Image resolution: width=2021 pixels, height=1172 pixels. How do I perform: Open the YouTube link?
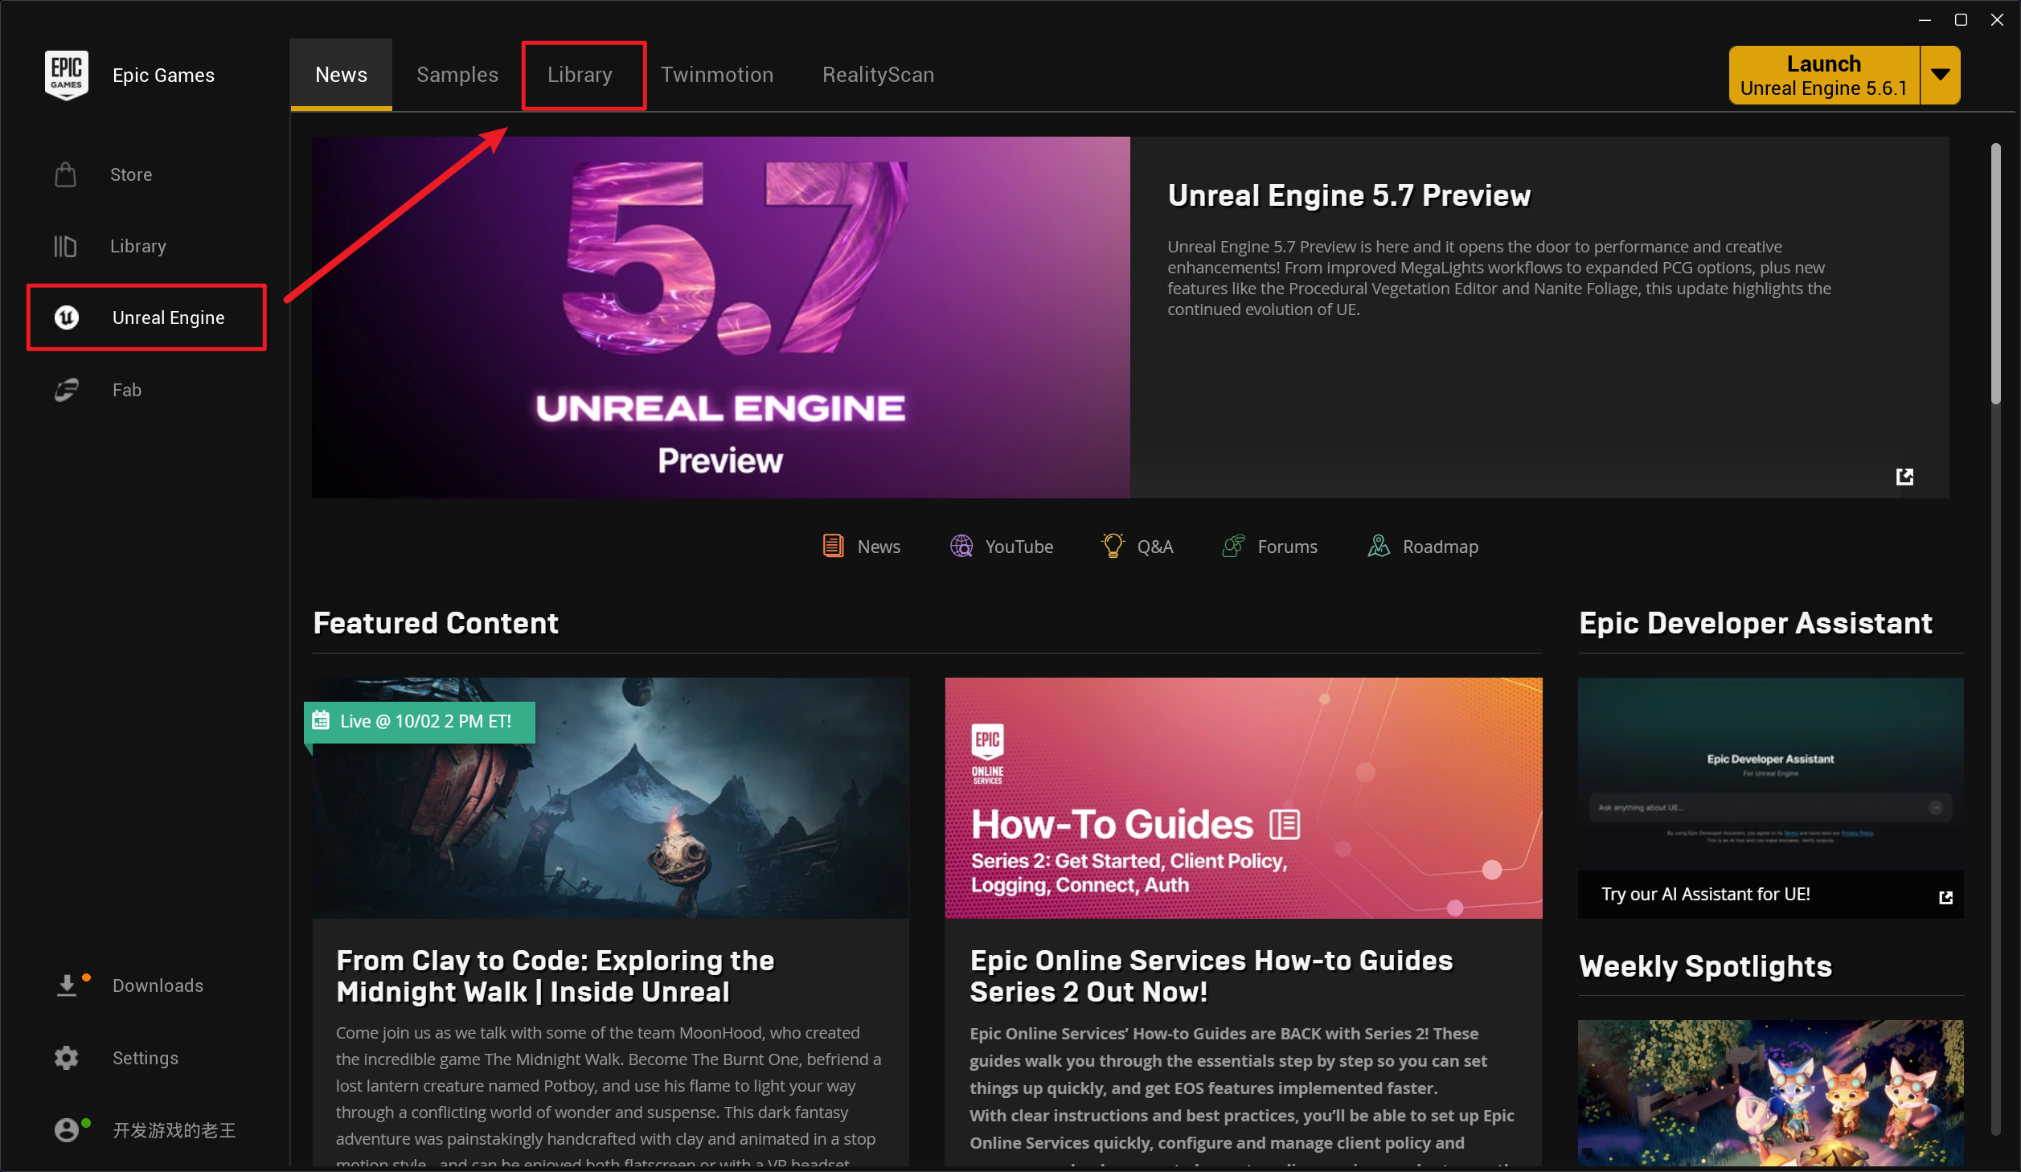click(x=1002, y=547)
